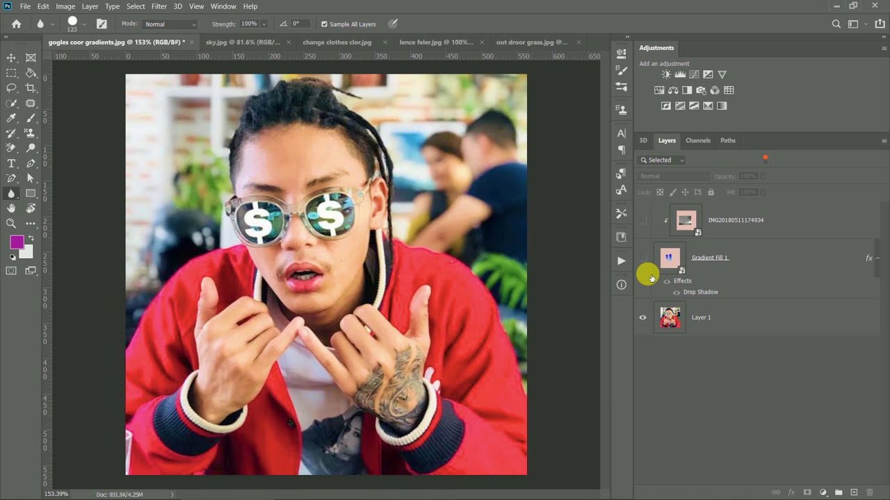Uncheck Sample All Layers checkbox

[324, 24]
